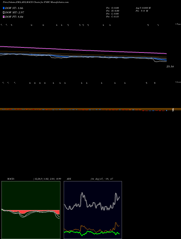The width and height of the screenshot is (181, 239).
Task: Click the Lows label at the right edge
Action: 178,82
